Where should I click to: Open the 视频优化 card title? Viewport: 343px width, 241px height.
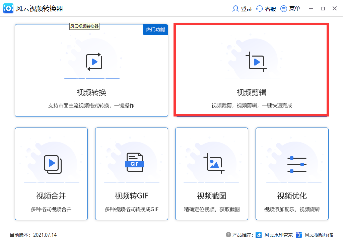(x=292, y=196)
